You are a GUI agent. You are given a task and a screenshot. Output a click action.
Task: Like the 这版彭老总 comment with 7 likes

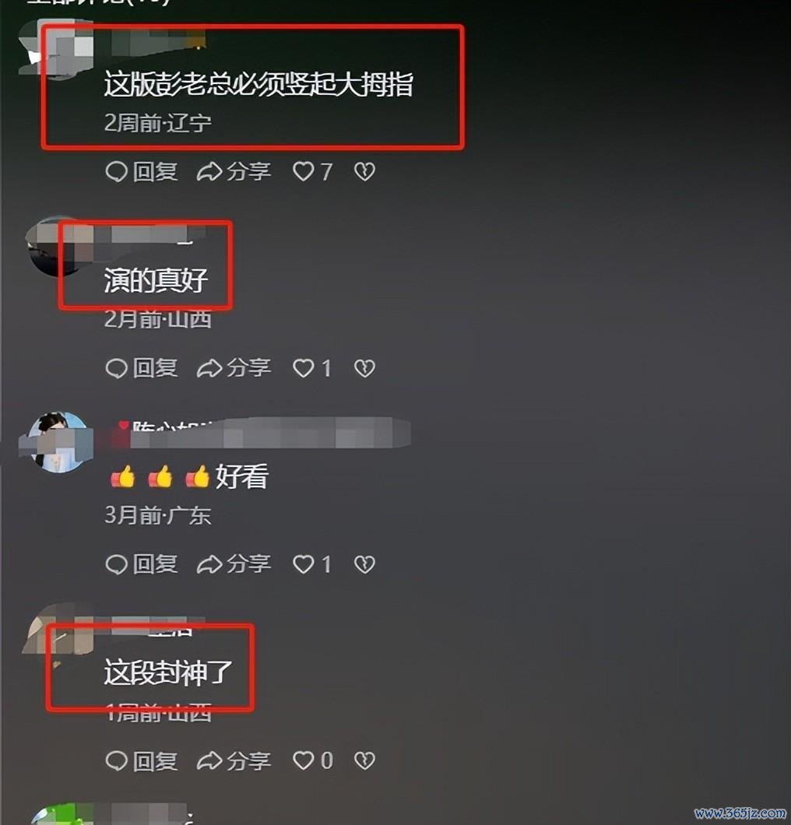[x=313, y=171]
